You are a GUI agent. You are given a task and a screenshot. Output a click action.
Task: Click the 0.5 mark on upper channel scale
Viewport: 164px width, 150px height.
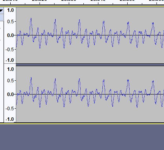[11, 22]
